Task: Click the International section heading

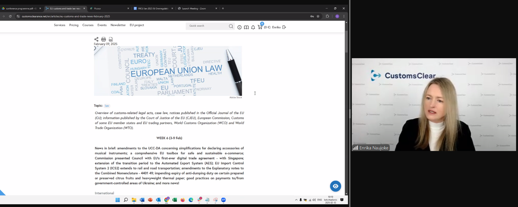Action: pos(104,193)
